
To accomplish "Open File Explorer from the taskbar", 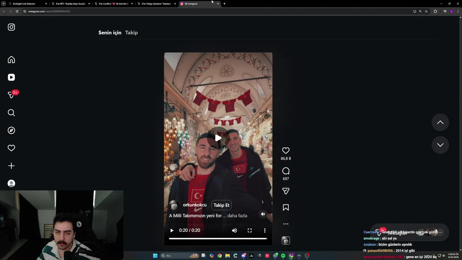I will (x=227, y=256).
